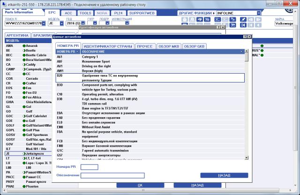Select the C18 Operating permit, alteration row
This screenshot has width=300, height=195.
(150, 94)
